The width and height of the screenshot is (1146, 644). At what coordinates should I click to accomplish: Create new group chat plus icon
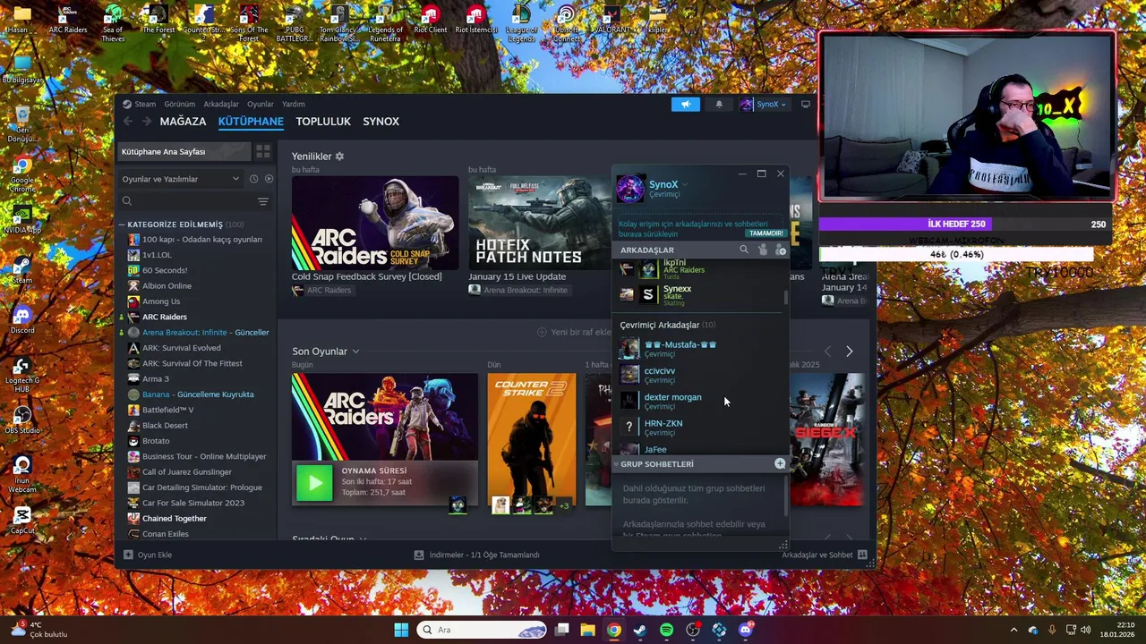click(780, 464)
